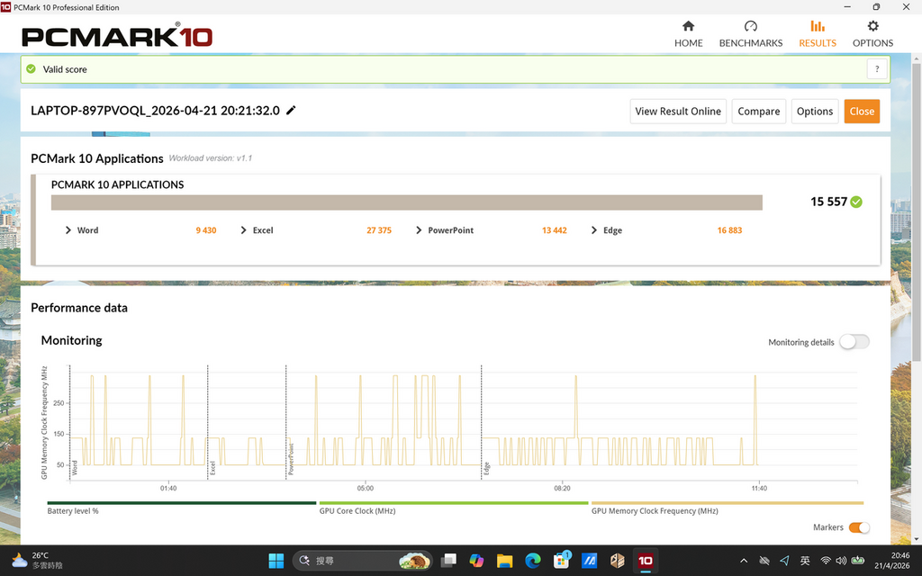This screenshot has height=576, width=922.
Task: Click the Workload version: v1.1 text
Action: (211, 158)
